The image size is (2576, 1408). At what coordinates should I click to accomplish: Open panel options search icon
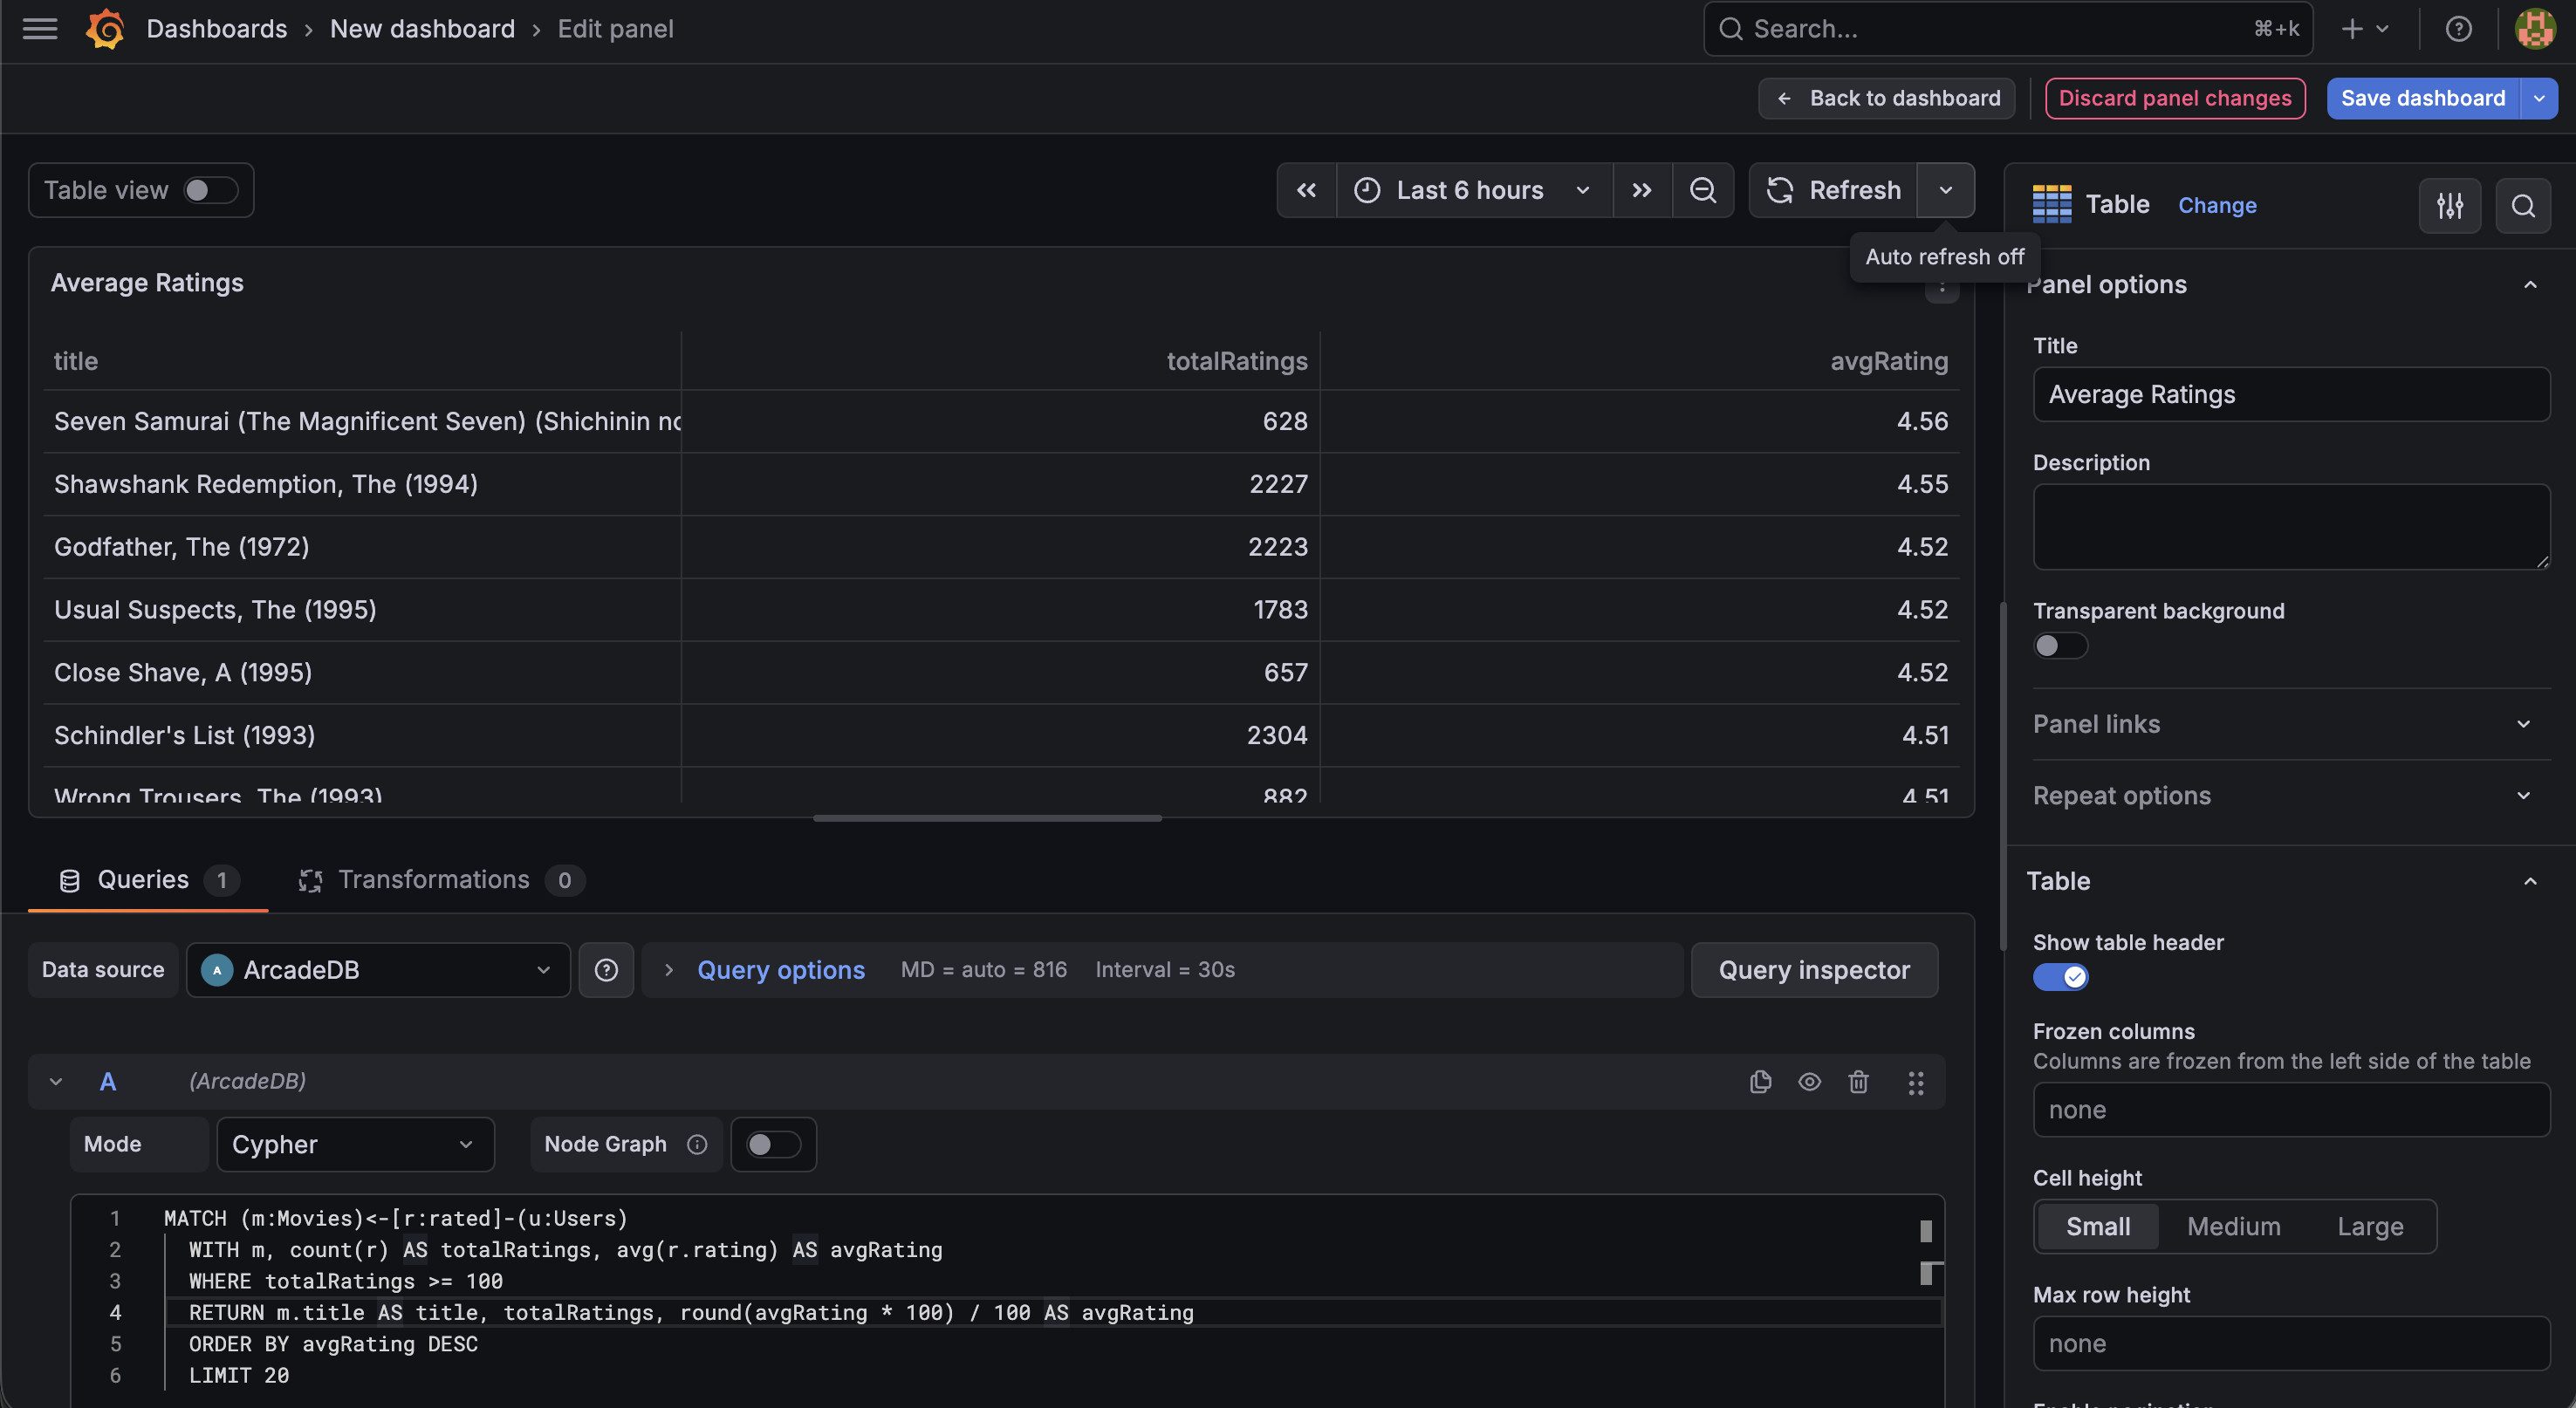pos(2523,206)
